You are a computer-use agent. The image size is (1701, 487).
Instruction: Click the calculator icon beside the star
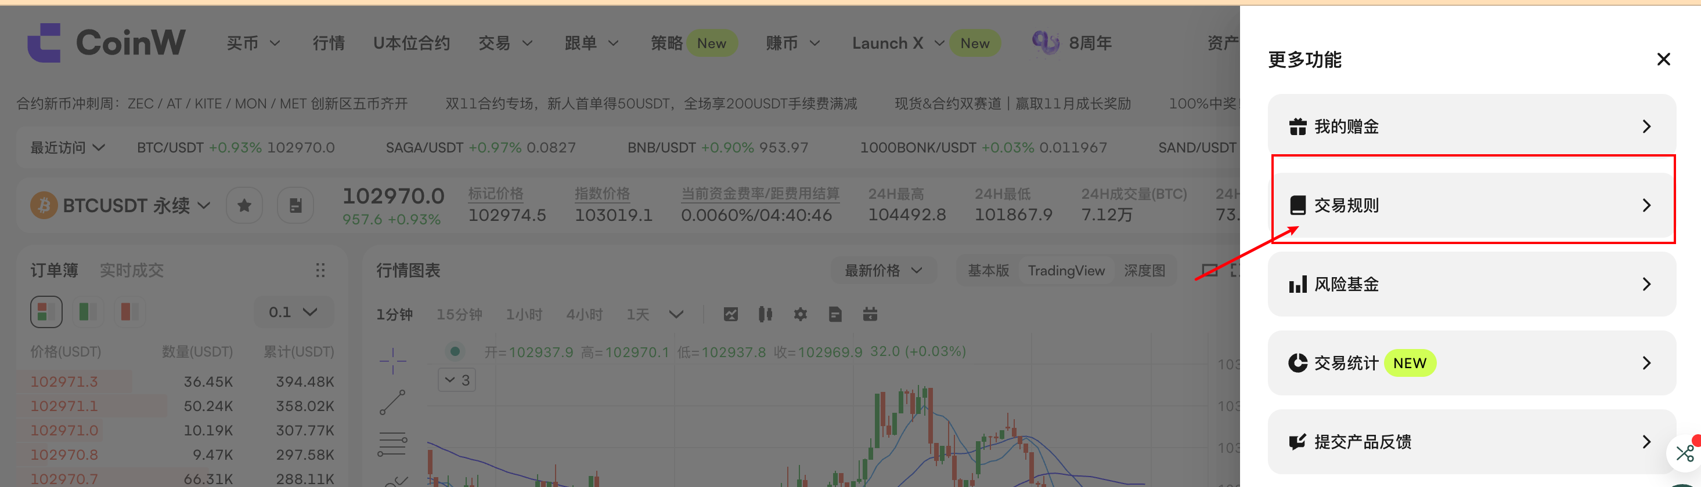[295, 206]
